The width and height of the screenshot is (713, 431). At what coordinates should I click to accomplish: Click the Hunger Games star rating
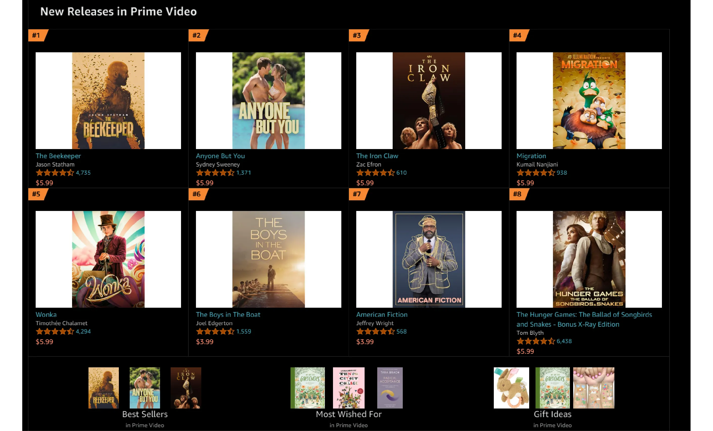536,341
